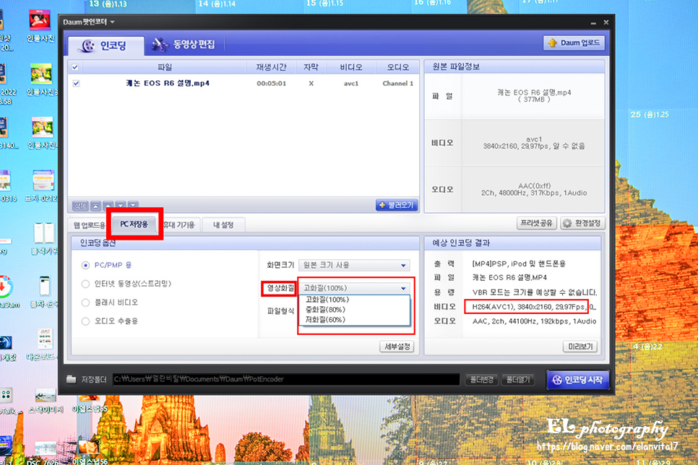Click the 00:05:01 duration cell
698x465 pixels.
(x=271, y=83)
